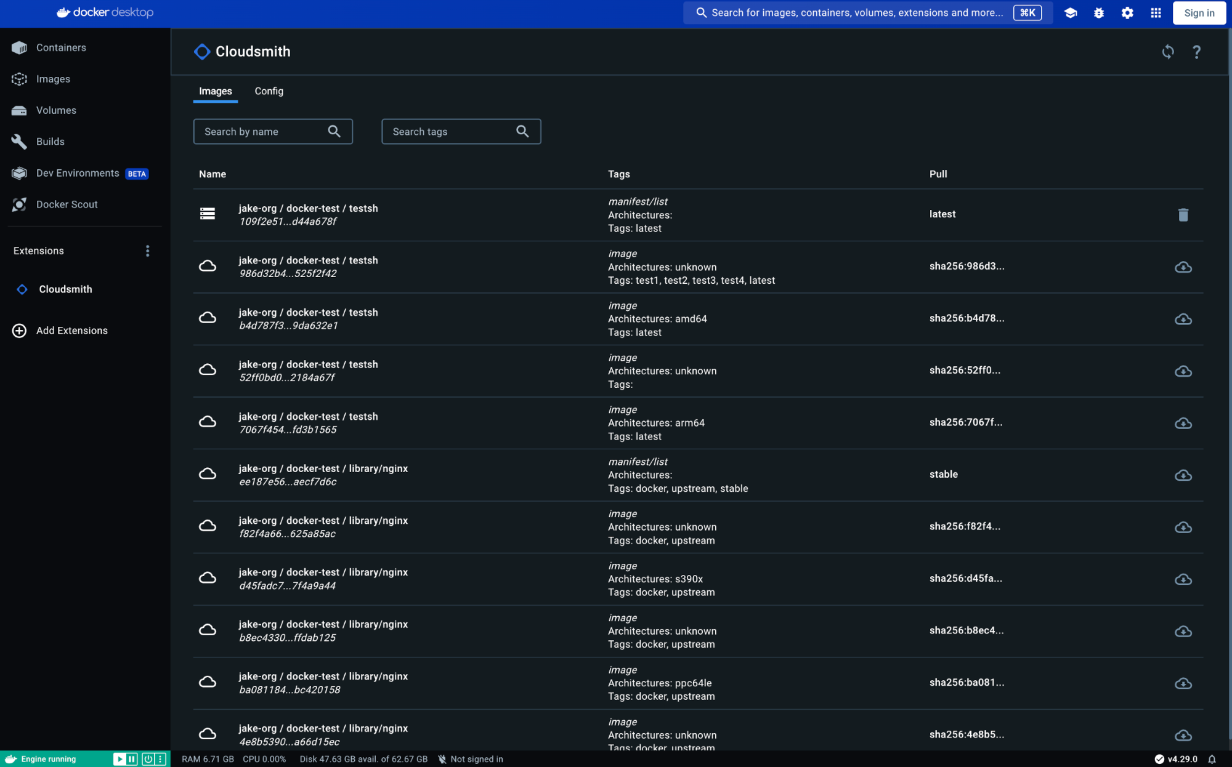
Task: Pull image sha256:ba081 via cloud download
Action: [x=1183, y=683]
